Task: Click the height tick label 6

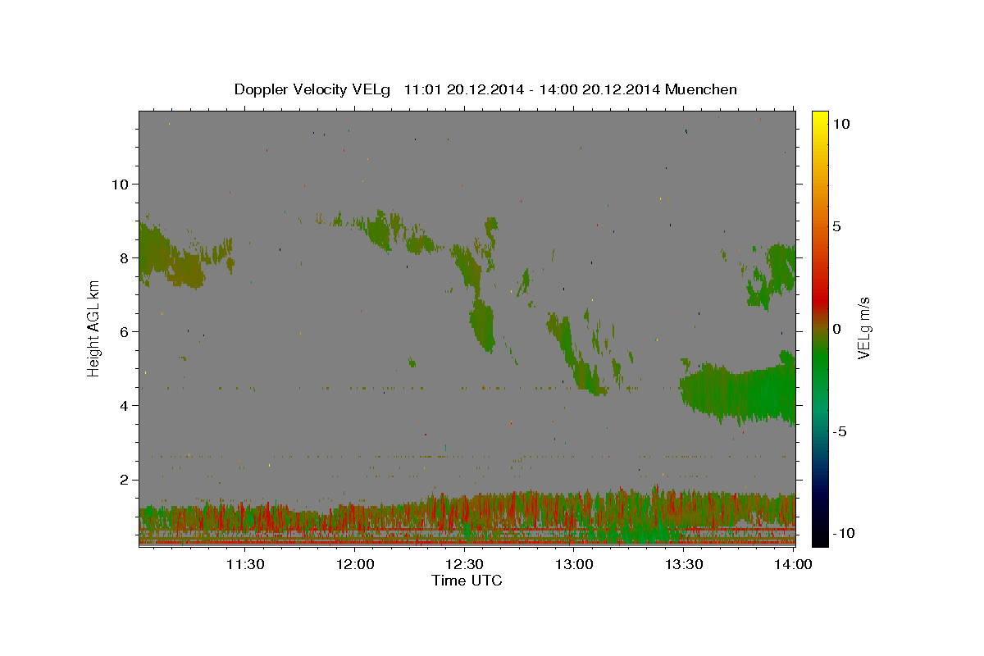Action: pyautogui.click(x=125, y=331)
